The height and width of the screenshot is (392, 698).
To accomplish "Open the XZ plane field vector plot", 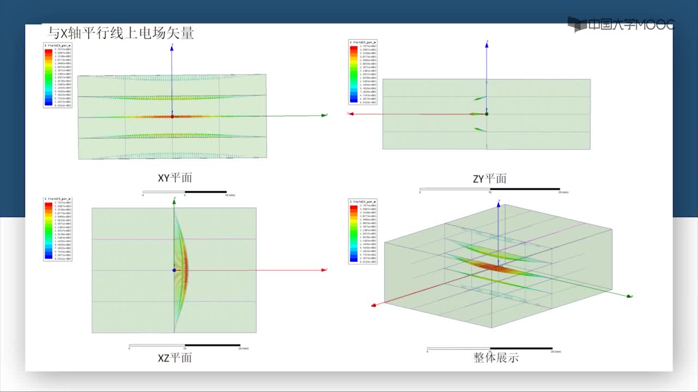I will point(174,270).
